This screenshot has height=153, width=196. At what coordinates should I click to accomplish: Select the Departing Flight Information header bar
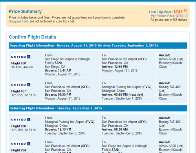pyautogui.click(x=98, y=46)
